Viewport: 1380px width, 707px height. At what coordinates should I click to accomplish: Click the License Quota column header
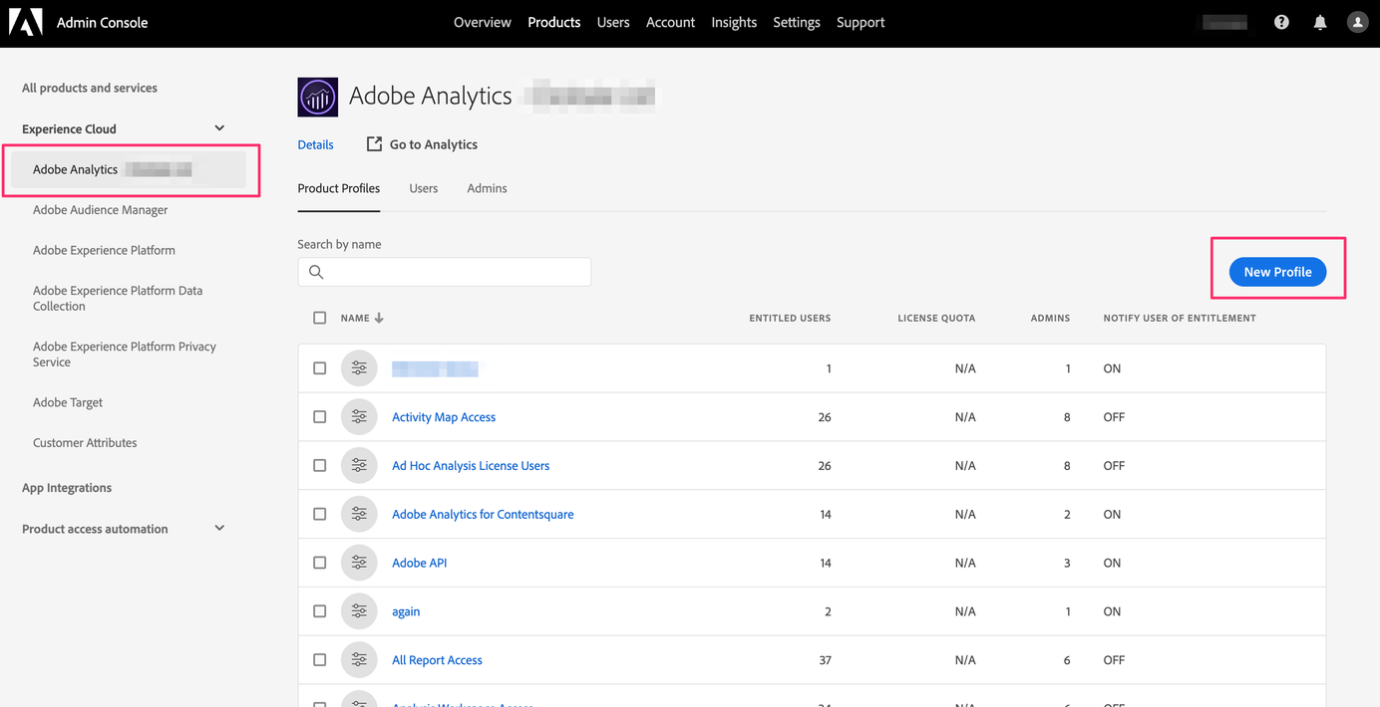click(x=936, y=318)
